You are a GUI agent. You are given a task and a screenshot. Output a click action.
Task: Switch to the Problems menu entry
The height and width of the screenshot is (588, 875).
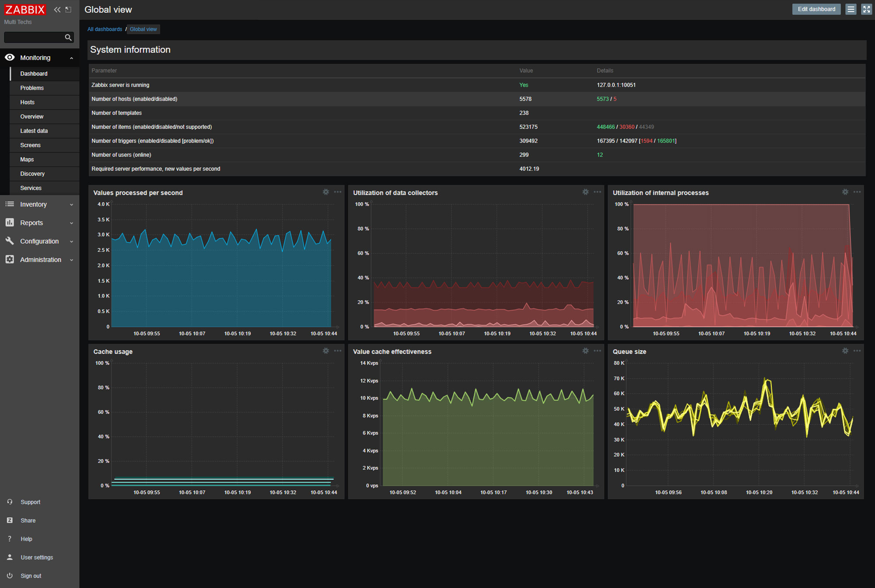pos(32,88)
